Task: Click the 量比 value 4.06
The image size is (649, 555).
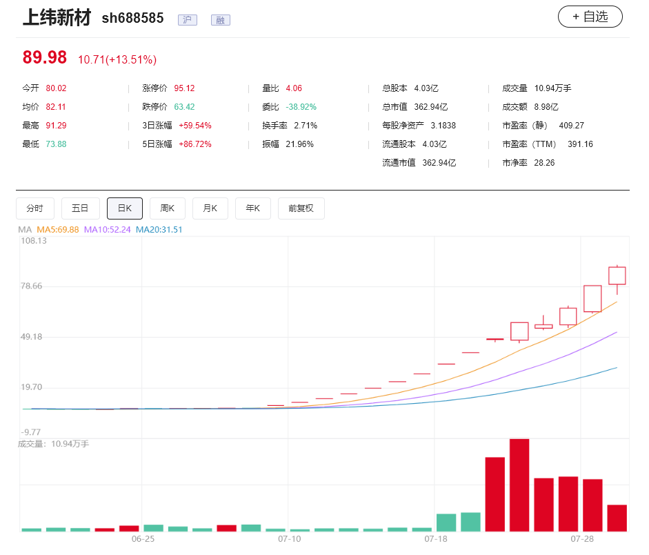Action: pos(294,88)
